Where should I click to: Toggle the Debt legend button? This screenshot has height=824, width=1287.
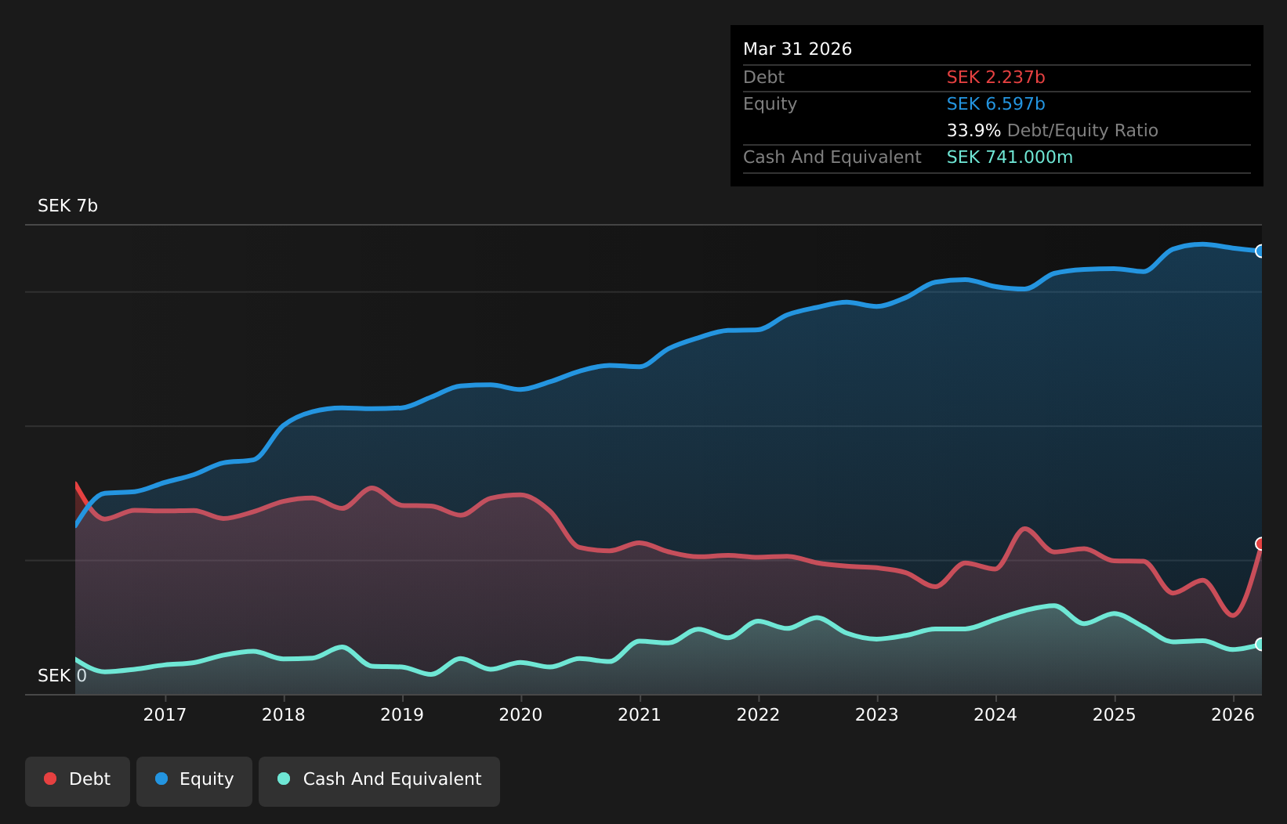(78, 781)
